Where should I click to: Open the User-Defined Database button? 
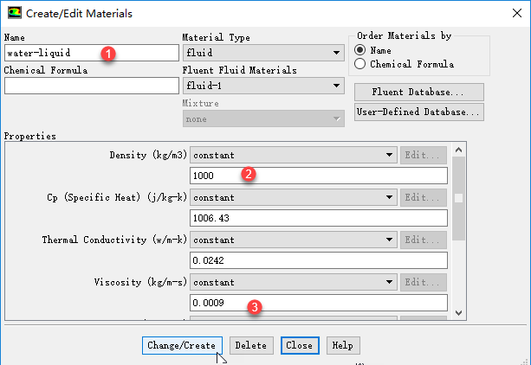click(x=418, y=112)
